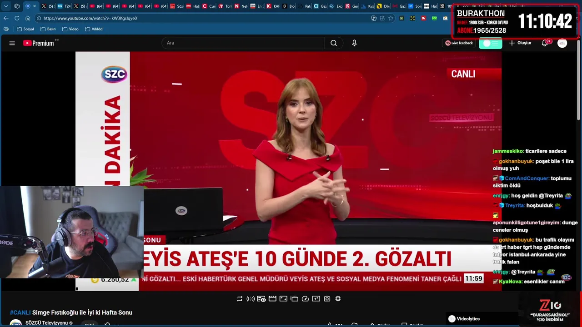
Task: Expand the tab search dropdown chevron
Action: (x=6, y=6)
